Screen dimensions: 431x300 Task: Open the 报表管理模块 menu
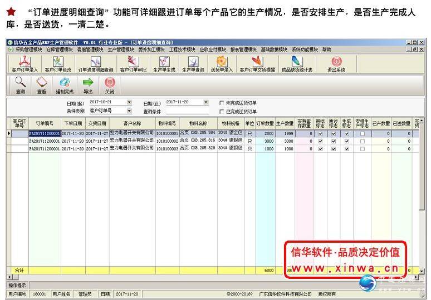pyautogui.click(x=243, y=49)
